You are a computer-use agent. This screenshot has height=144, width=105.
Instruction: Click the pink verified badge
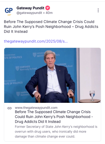coord(48,8)
